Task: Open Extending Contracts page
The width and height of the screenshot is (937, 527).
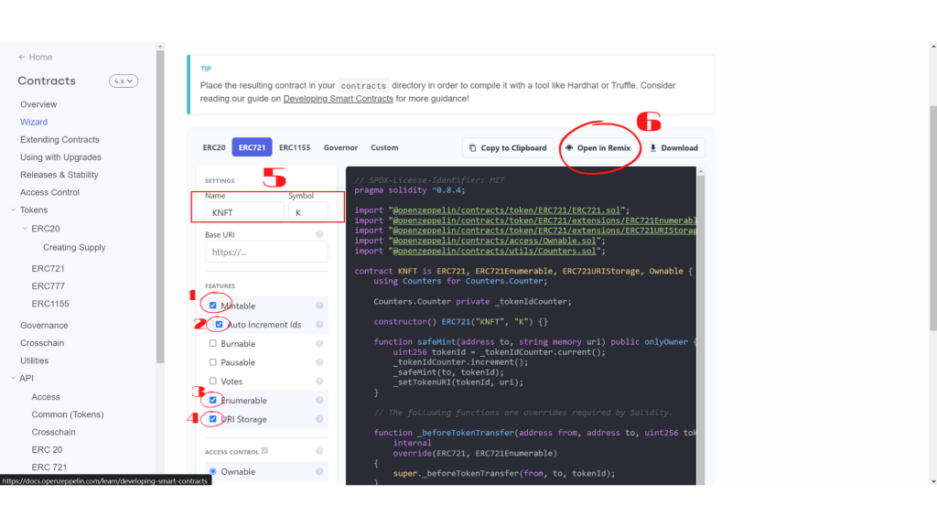Action: click(x=59, y=139)
